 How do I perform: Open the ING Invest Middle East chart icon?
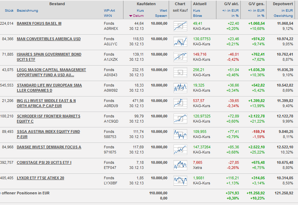pos(180,103)
